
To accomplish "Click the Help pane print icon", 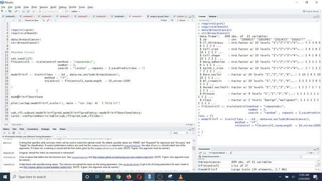I will coord(19,133).
